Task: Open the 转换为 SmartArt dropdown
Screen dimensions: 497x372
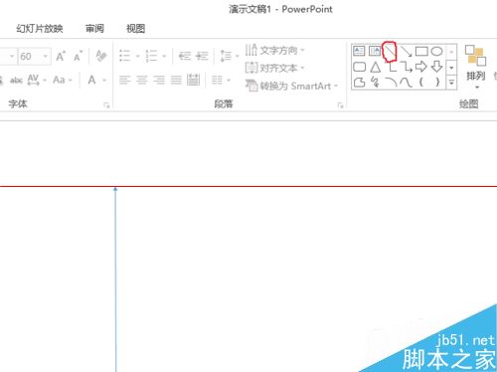Action: pos(291,86)
